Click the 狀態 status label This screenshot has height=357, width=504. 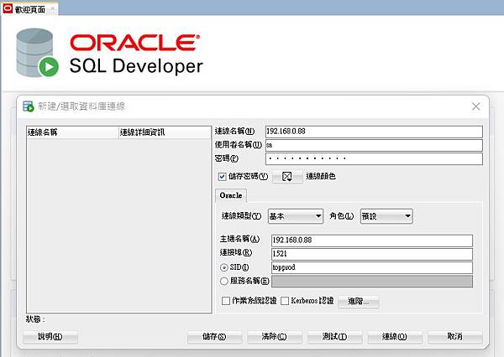click(35, 319)
